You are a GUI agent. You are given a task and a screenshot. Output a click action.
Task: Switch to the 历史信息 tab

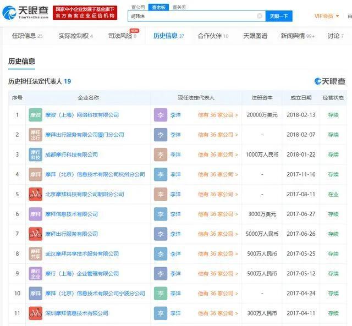pyautogui.click(x=168, y=36)
